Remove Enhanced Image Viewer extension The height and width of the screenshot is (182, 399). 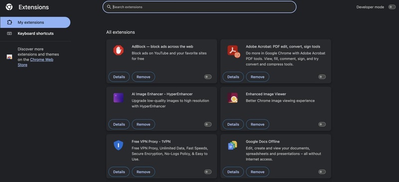pos(257,124)
